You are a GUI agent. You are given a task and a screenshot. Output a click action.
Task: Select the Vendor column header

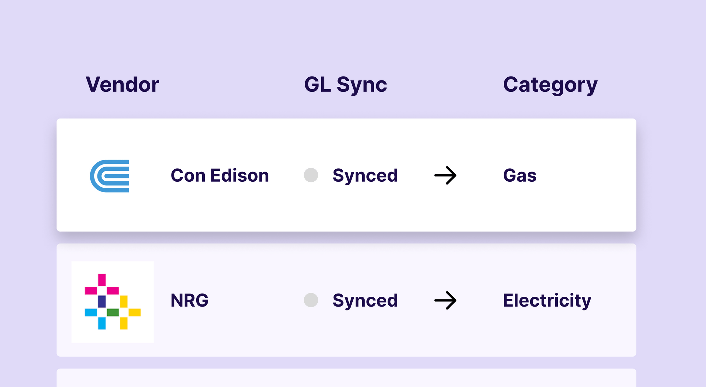[122, 85]
